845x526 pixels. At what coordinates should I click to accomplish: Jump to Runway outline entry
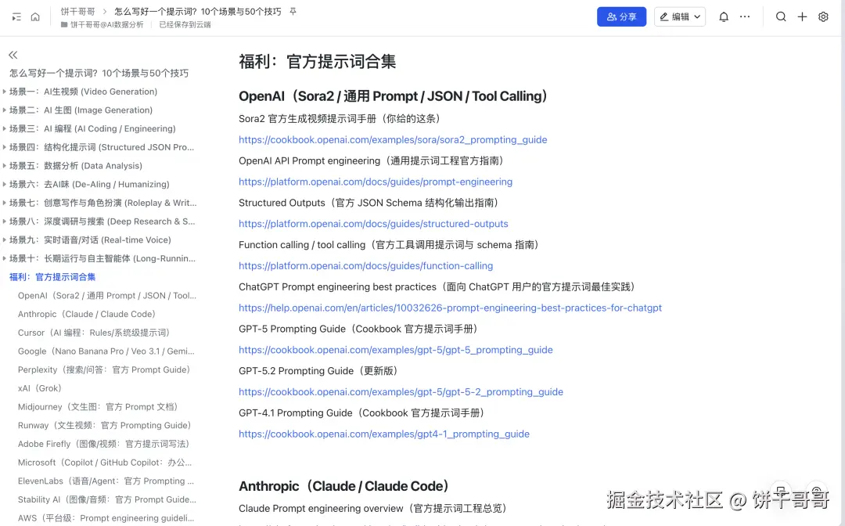click(x=105, y=425)
